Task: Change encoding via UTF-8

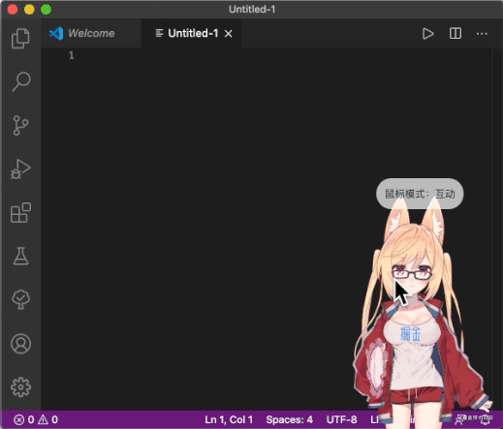Action: pos(341,419)
